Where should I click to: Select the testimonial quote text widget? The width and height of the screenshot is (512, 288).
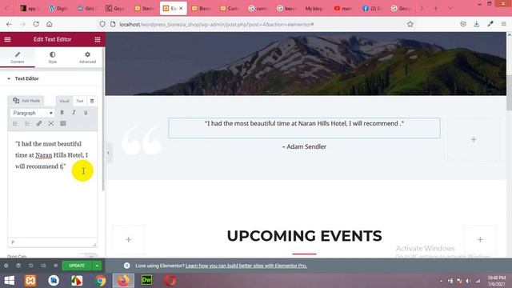tap(304, 128)
